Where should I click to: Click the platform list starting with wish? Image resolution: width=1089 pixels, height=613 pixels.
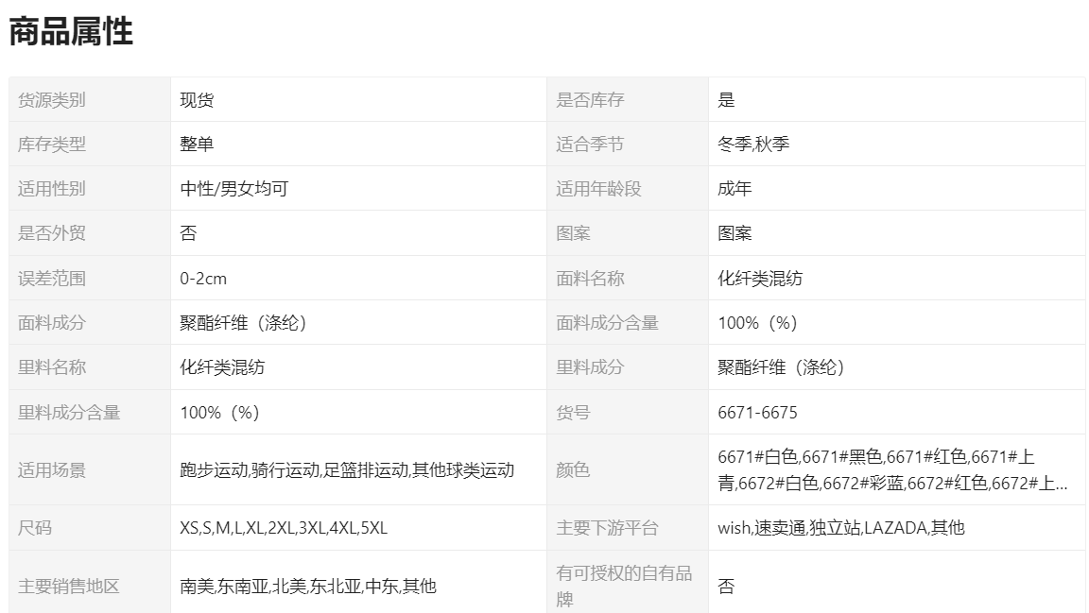click(x=840, y=527)
